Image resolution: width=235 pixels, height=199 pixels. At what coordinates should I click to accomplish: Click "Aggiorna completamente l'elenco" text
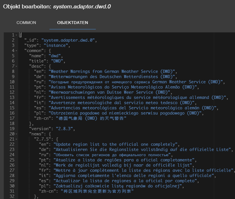pyautogui.click(x=93, y=176)
